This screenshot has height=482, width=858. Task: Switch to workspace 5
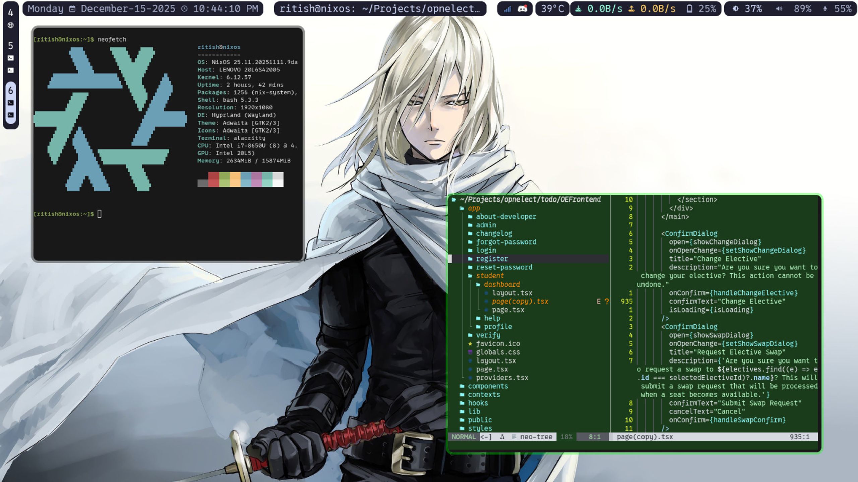click(x=11, y=45)
